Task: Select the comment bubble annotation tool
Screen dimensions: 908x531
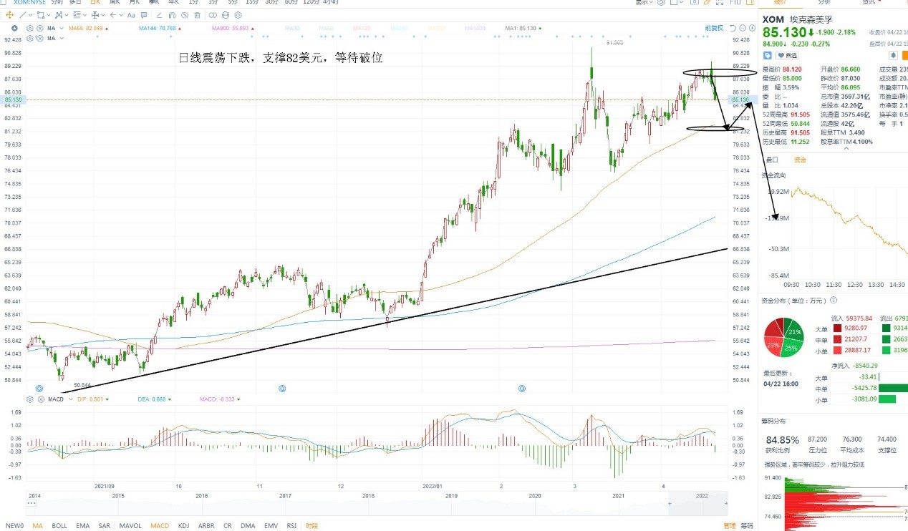Action: point(144,15)
